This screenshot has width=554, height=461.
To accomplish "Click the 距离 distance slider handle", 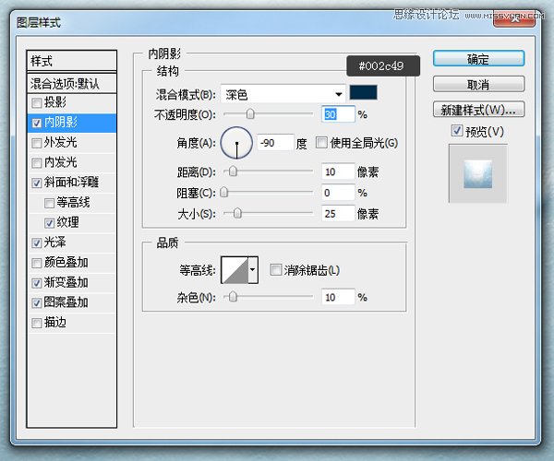I will pos(233,171).
